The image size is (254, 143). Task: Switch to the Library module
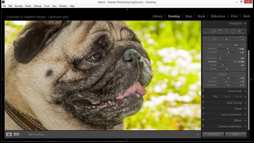pos(157,16)
